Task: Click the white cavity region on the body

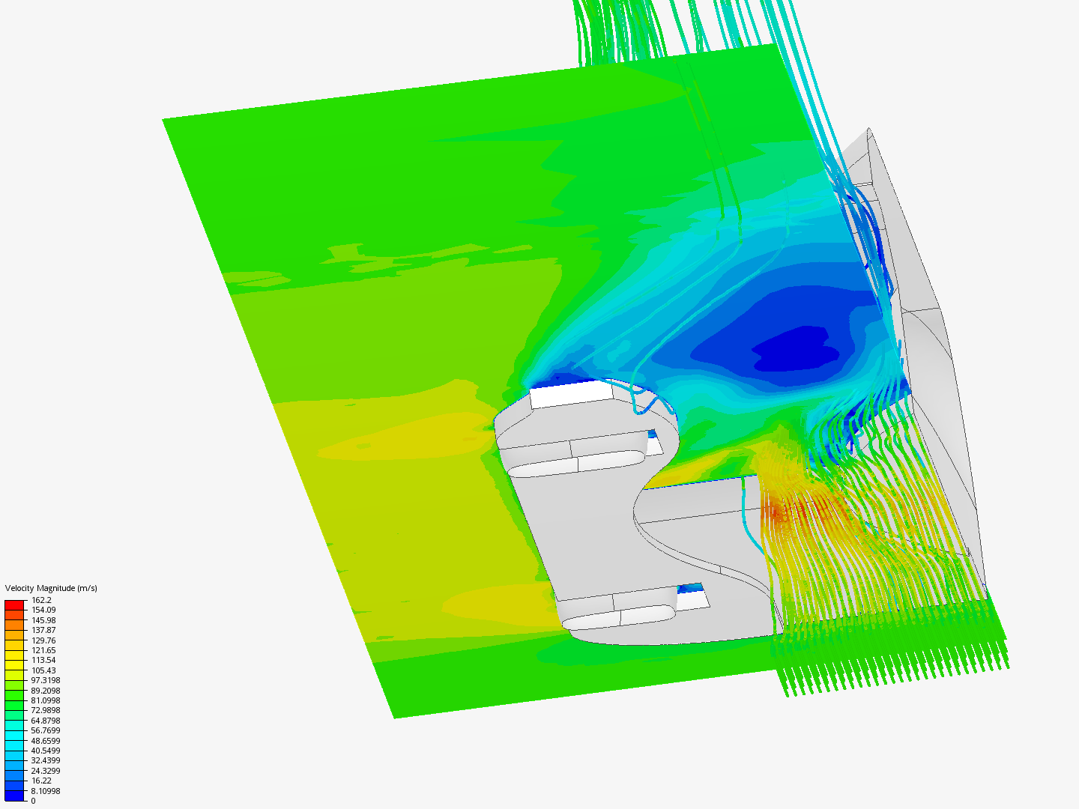Action: click(567, 393)
